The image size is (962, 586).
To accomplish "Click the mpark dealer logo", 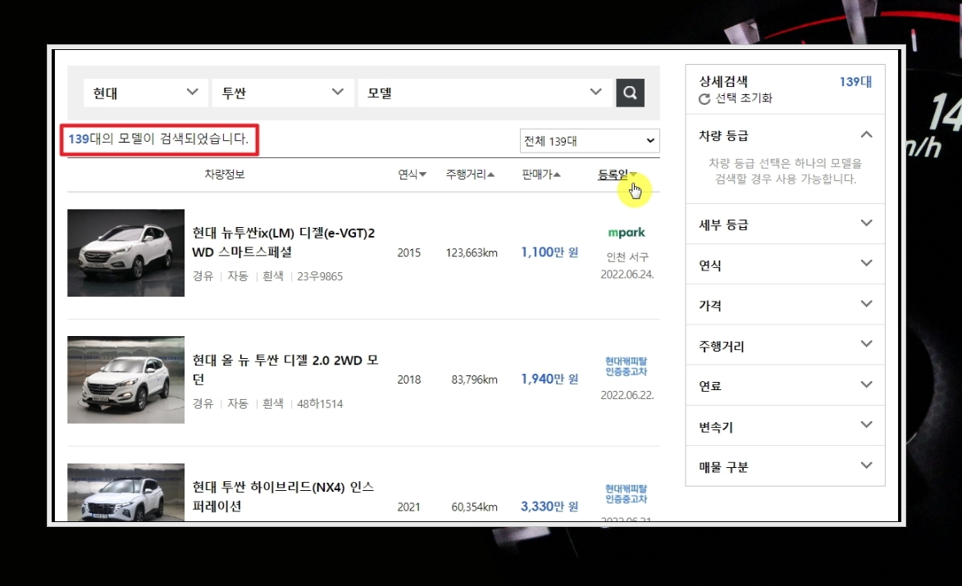I will (627, 232).
